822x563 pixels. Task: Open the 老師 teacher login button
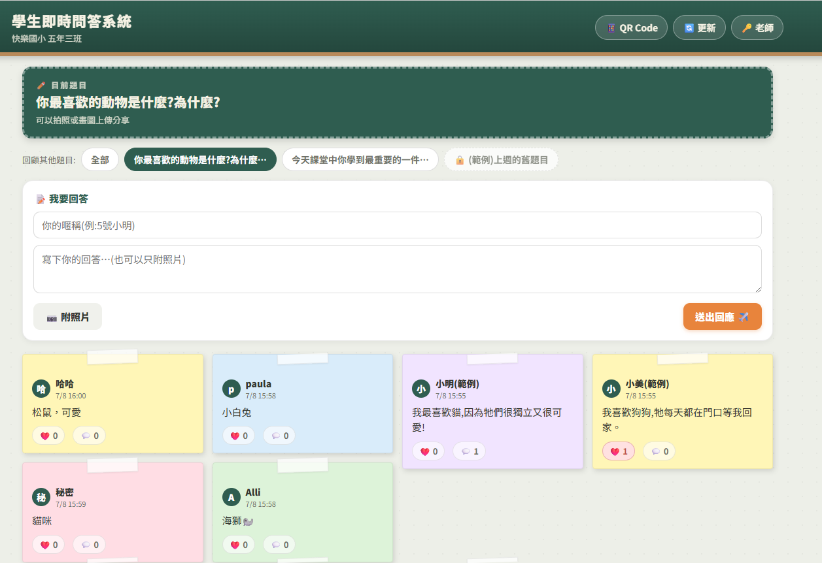(757, 27)
